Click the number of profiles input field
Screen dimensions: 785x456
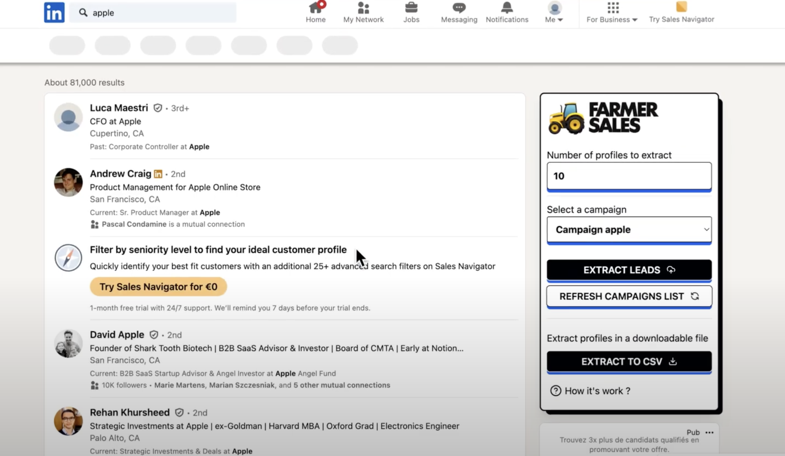coord(629,176)
